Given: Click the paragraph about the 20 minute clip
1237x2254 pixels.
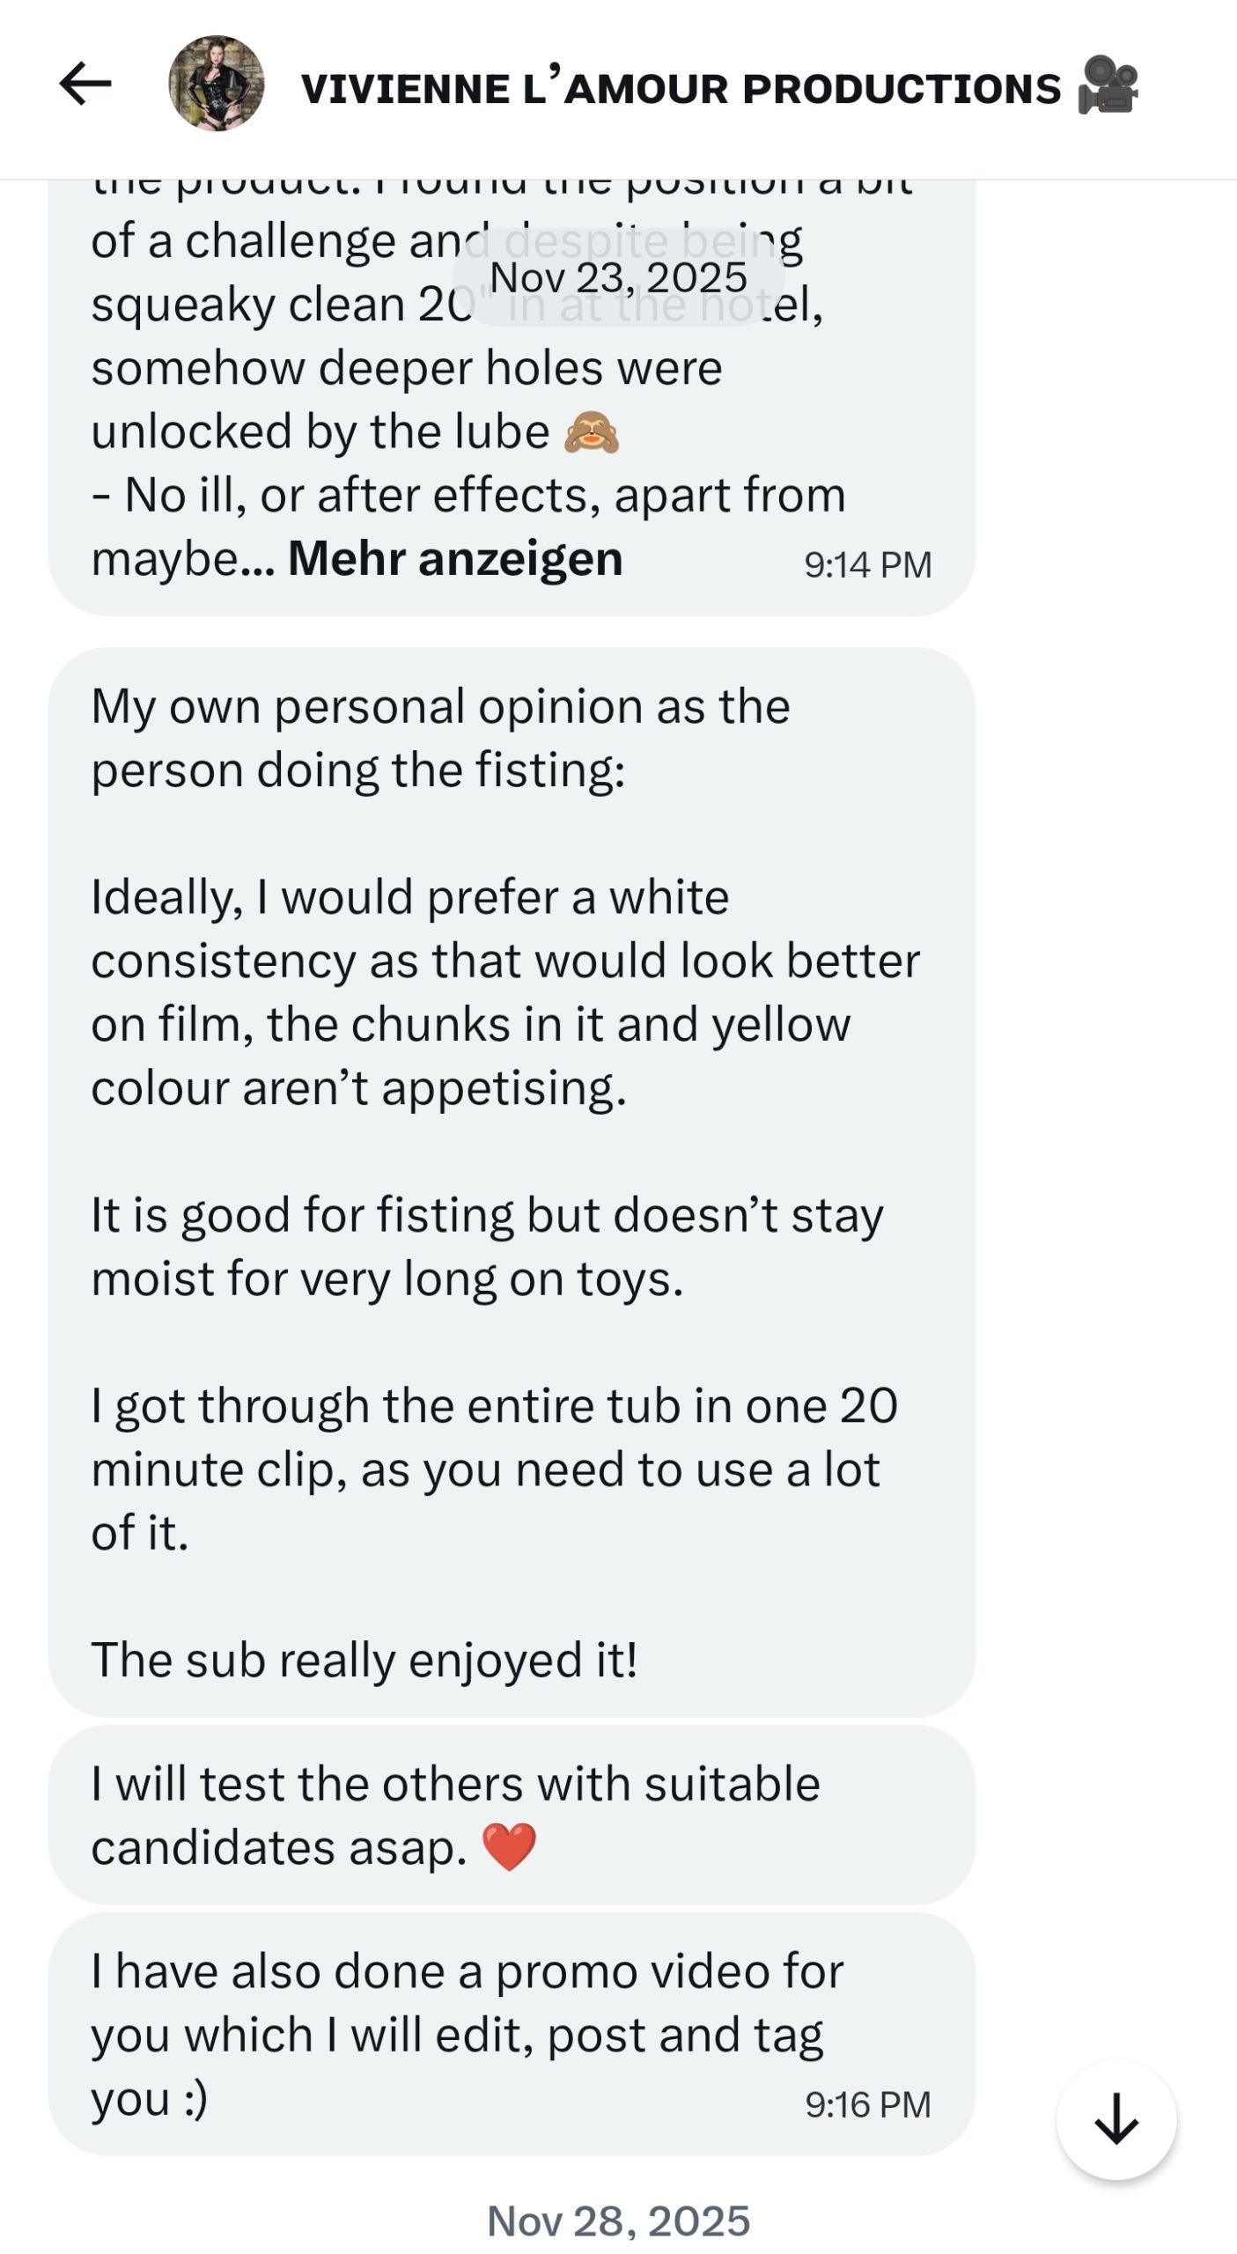Looking at the screenshot, I should pos(493,1469).
